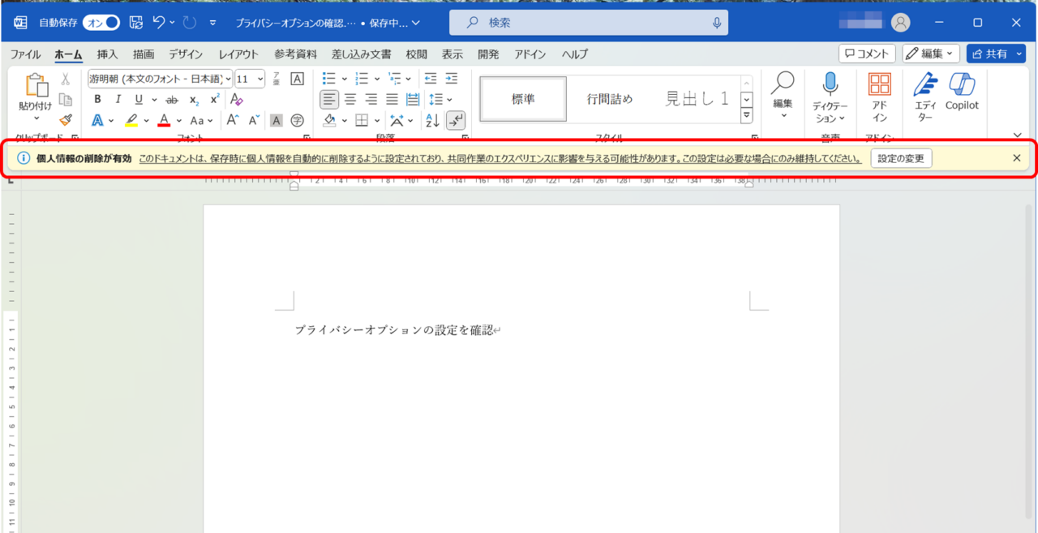Toggle character shading gray A

pos(276,120)
